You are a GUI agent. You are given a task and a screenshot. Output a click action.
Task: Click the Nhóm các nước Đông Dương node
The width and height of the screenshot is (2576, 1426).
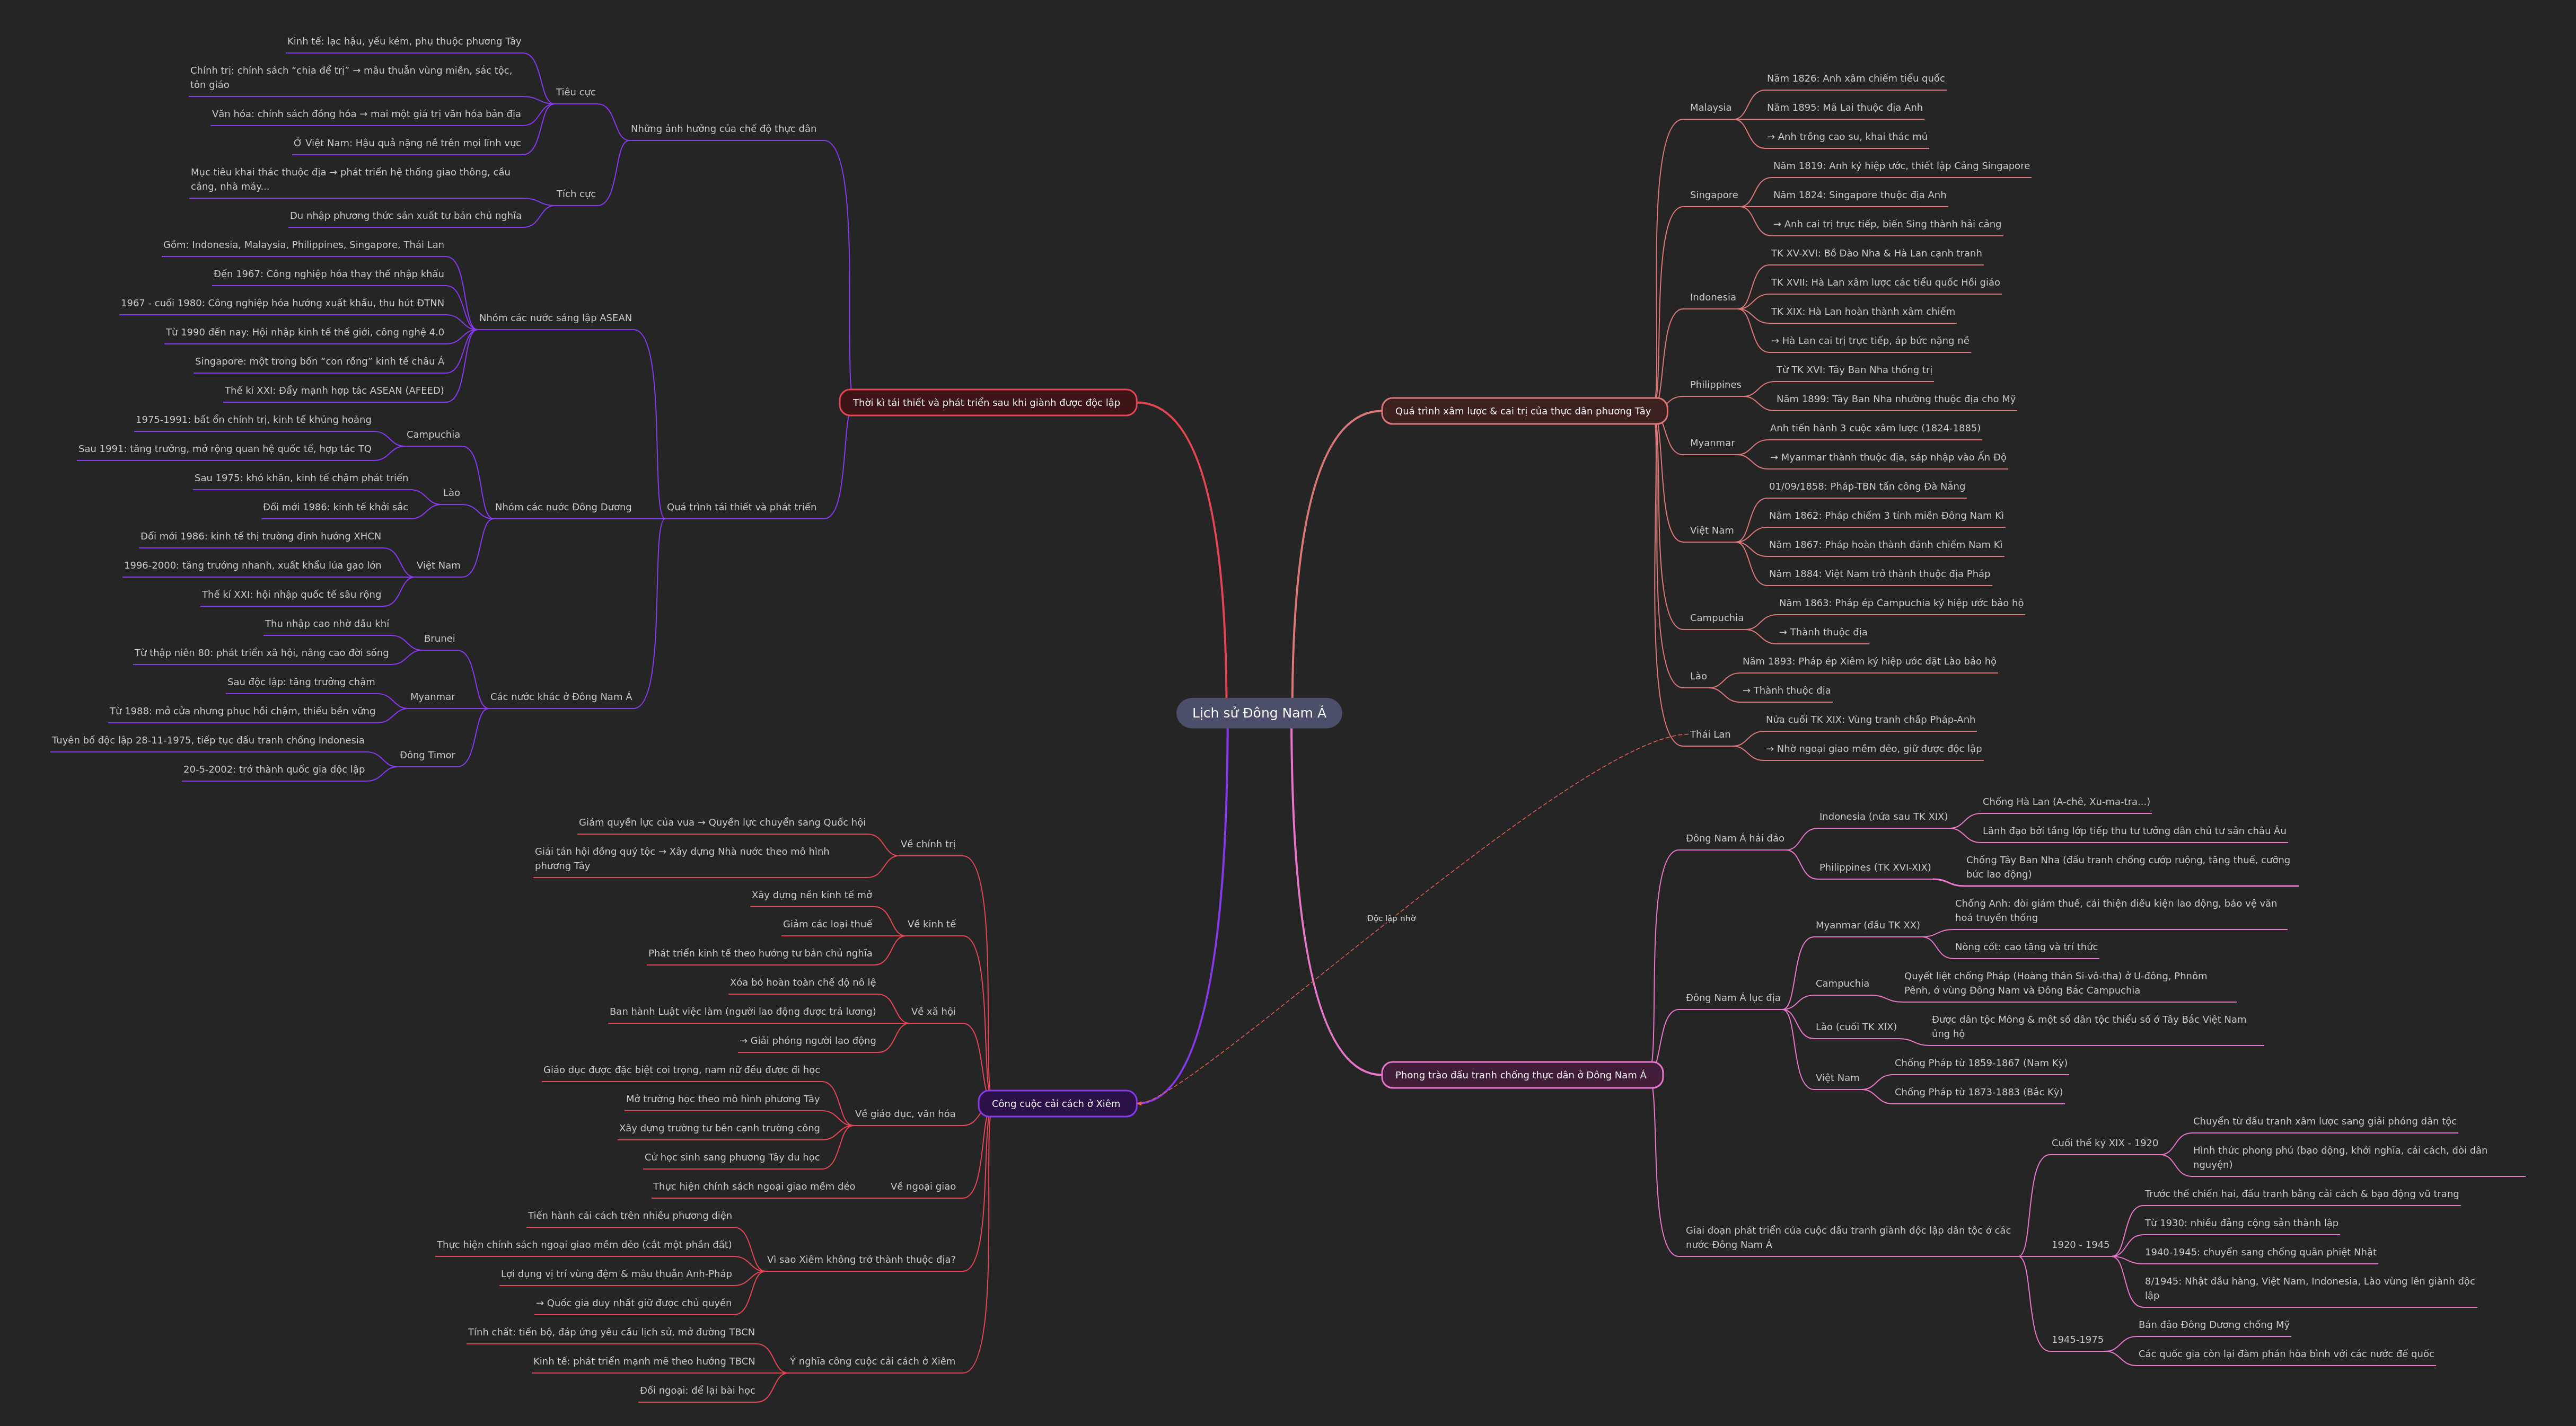563,507
